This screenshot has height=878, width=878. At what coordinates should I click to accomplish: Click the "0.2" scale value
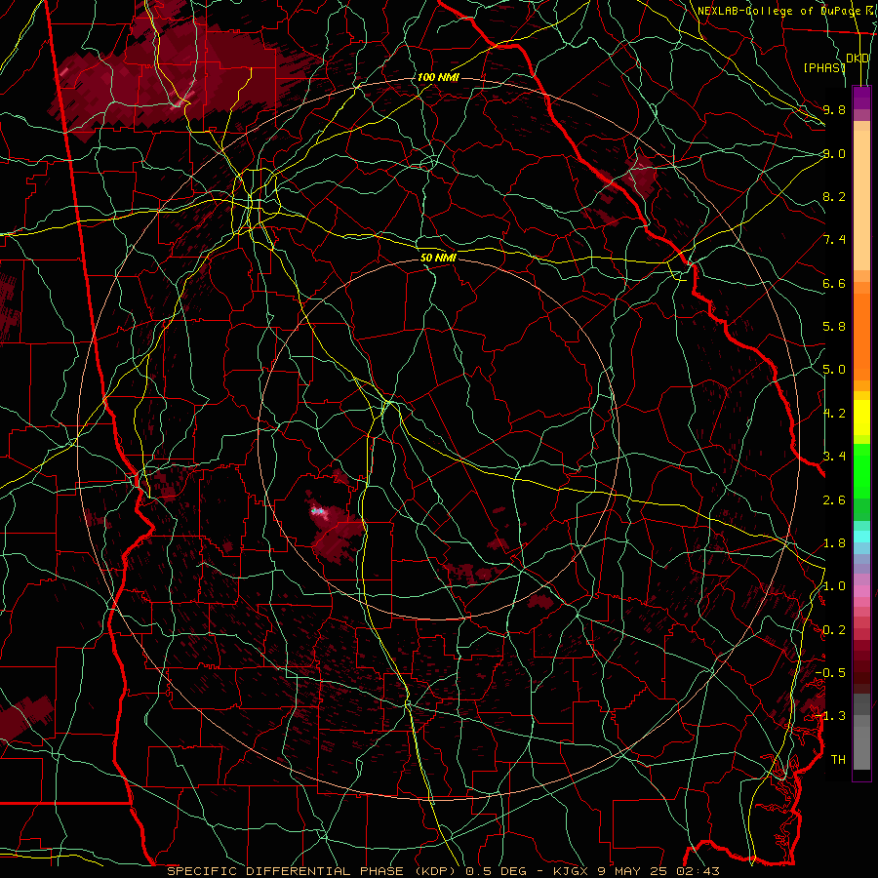pyautogui.click(x=834, y=630)
